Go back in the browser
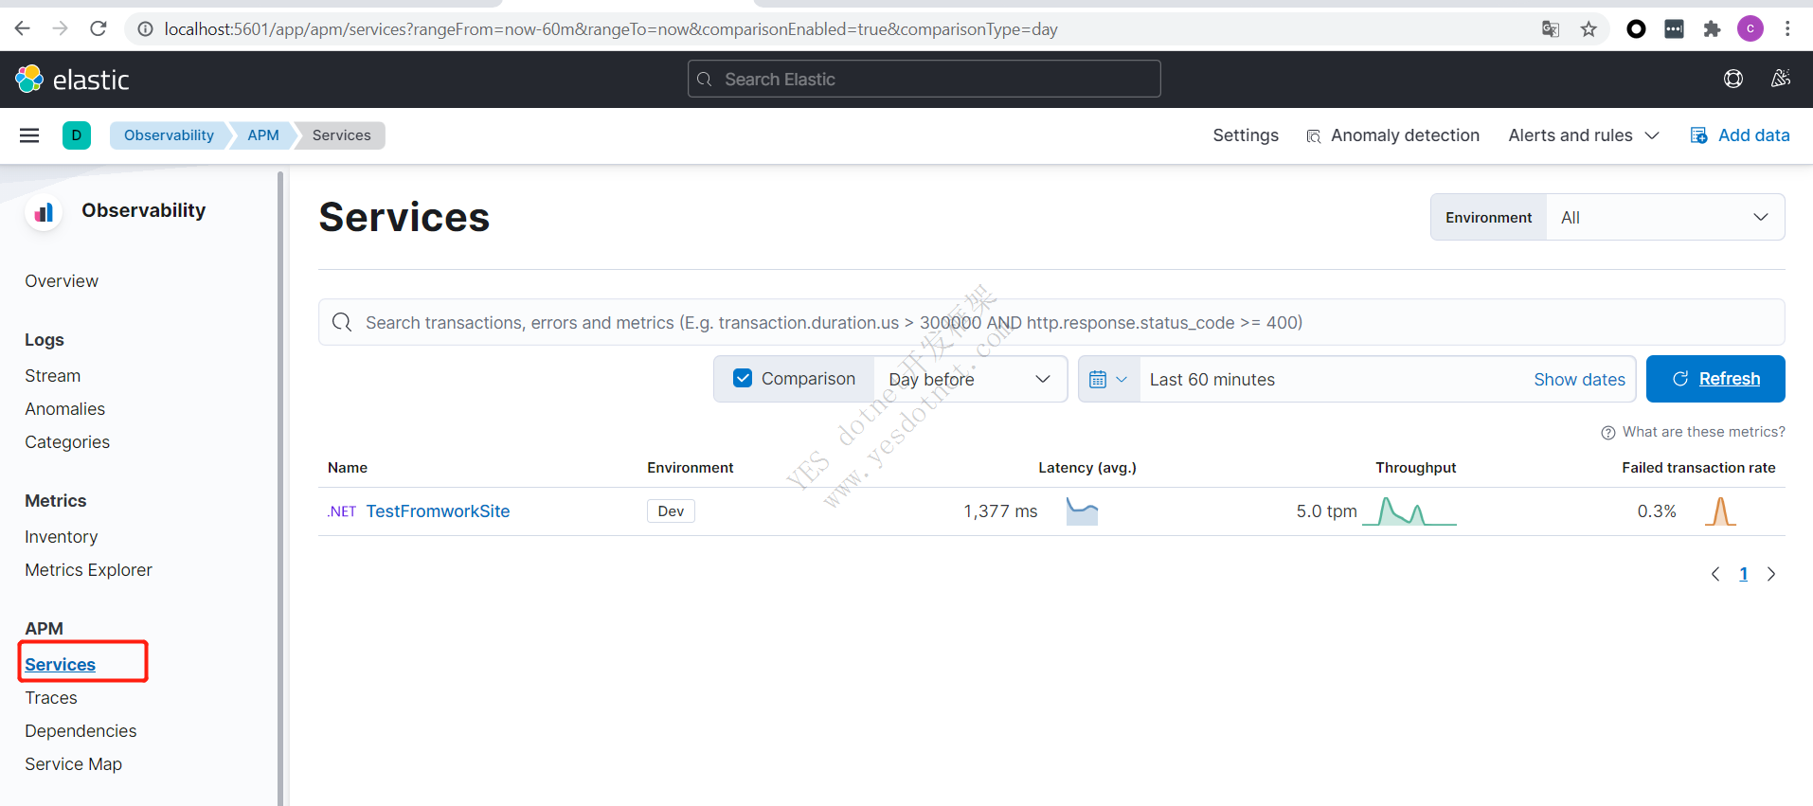The width and height of the screenshot is (1813, 806). (23, 28)
